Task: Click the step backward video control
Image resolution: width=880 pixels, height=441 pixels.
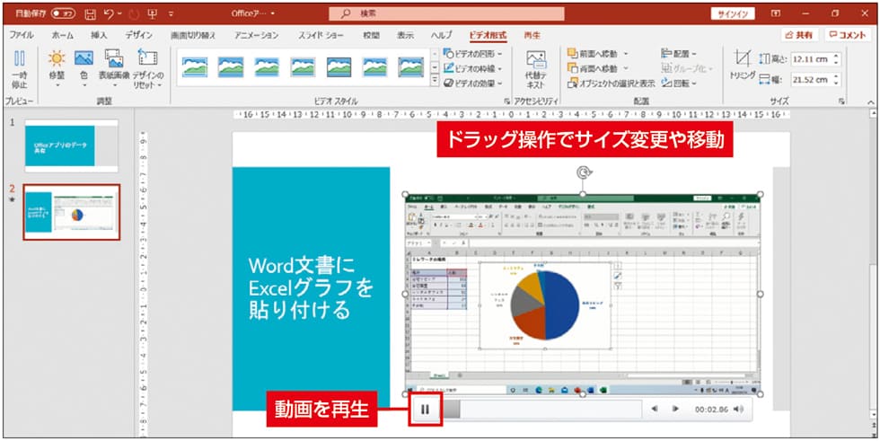Action: pyautogui.click(x=655, y=410)
